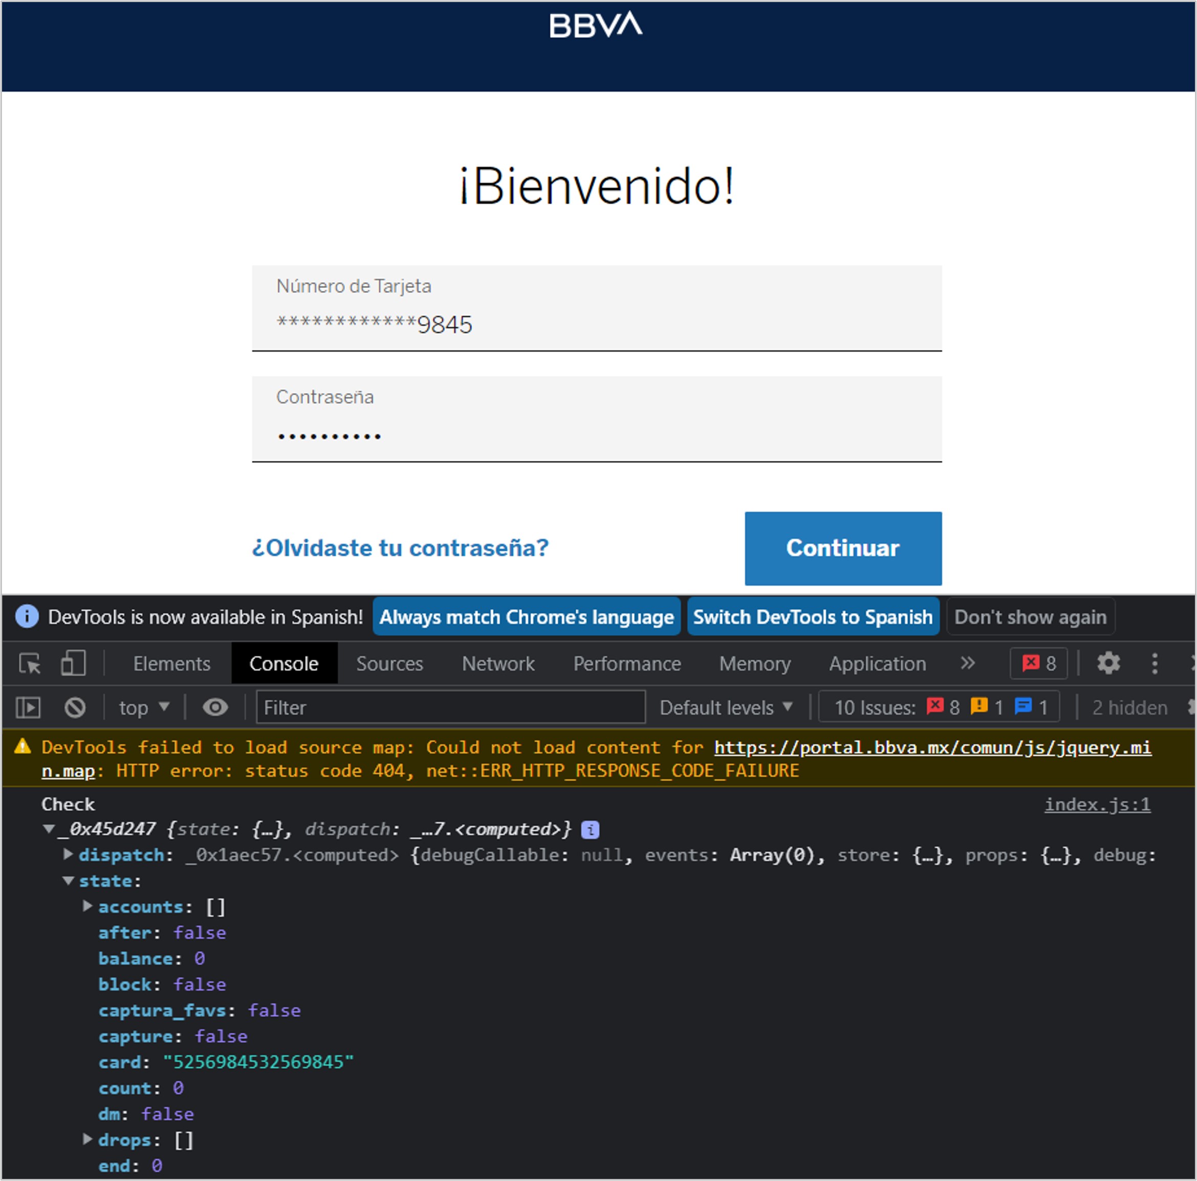
Task: Open the top JavaScript context dropdown
Action: (x=144, y=707)
